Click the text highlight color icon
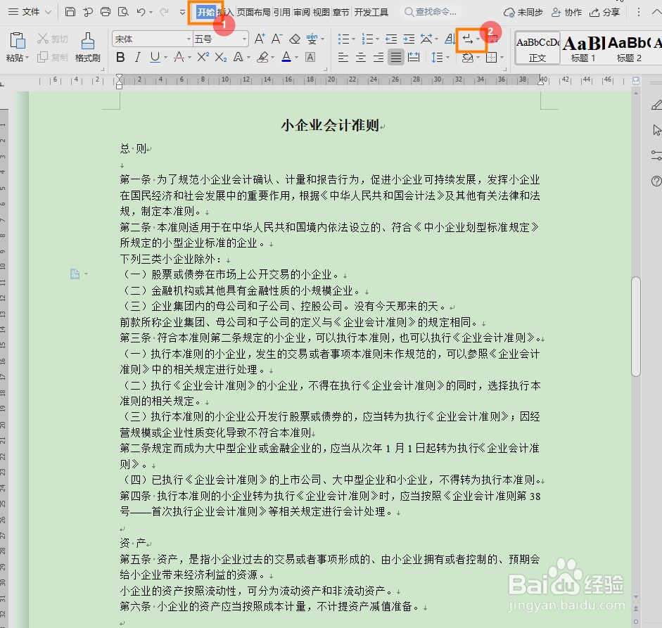This screenshot has height=628, width=662. click(x=263, y=57)
